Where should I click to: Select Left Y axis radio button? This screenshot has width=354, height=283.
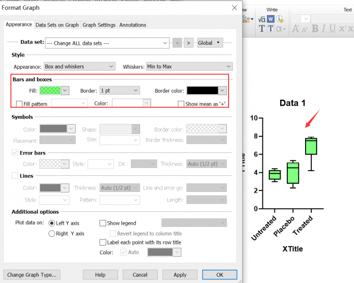[52, 223]
